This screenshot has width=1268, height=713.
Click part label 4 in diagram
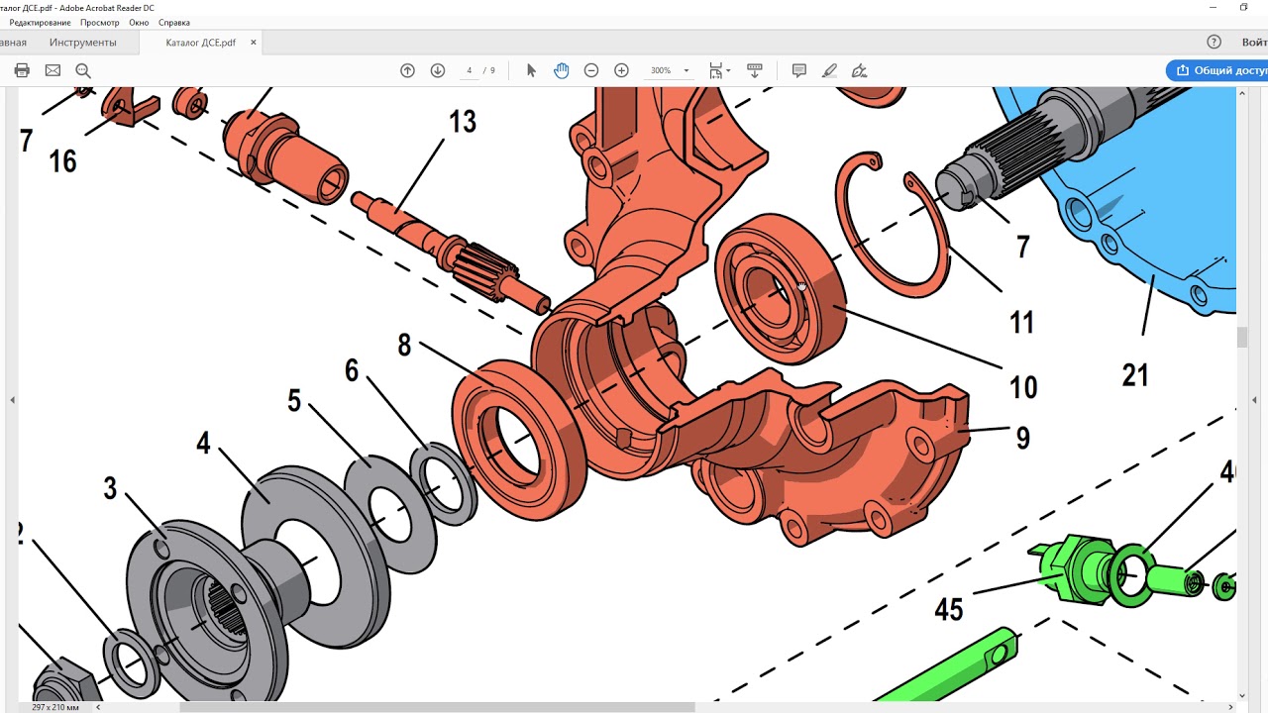[x=203, y=444]
